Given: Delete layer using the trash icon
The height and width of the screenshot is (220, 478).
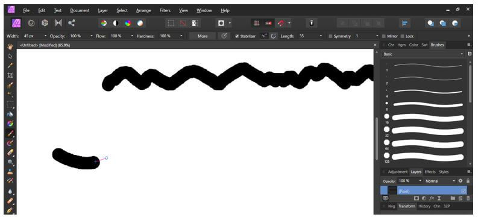Looking at the screenshot, I should (468, 198).
